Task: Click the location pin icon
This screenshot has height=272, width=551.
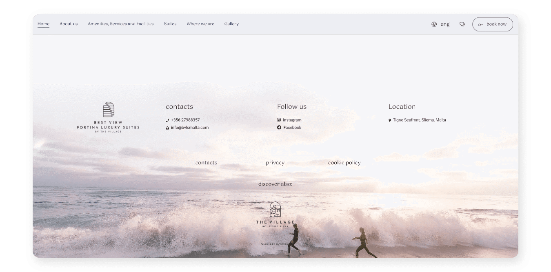Action: [390, 120]
